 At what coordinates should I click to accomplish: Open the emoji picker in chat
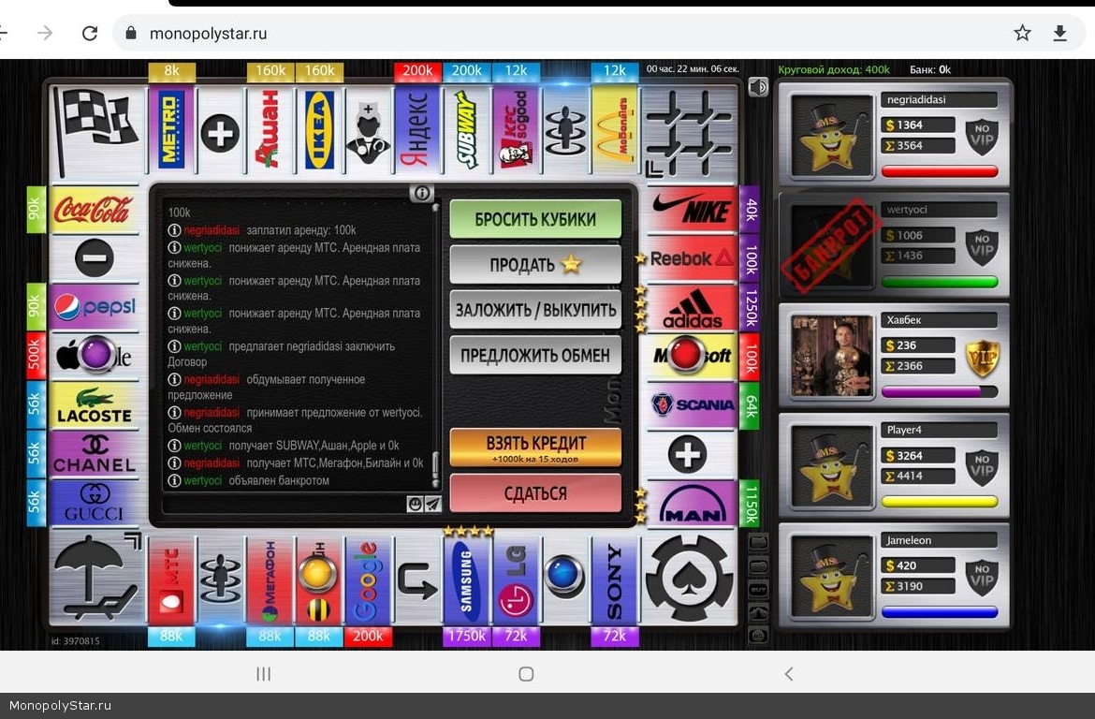tap(415, 504)
